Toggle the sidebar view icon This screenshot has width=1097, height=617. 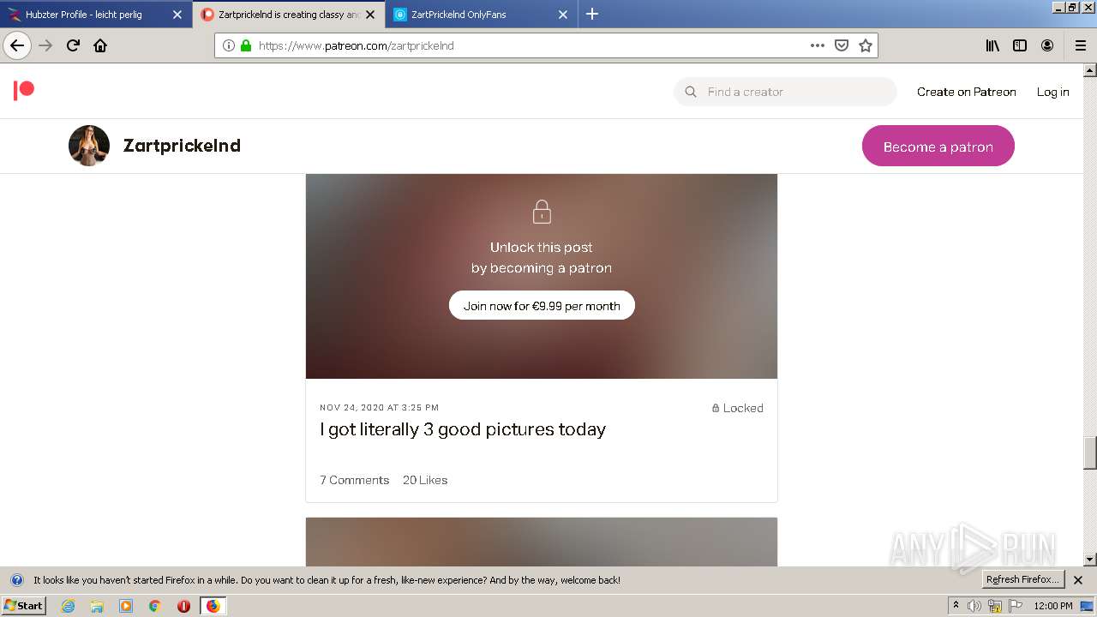(x=1020, y=45)
